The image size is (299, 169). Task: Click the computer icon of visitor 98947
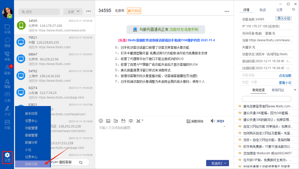point(21,59)
